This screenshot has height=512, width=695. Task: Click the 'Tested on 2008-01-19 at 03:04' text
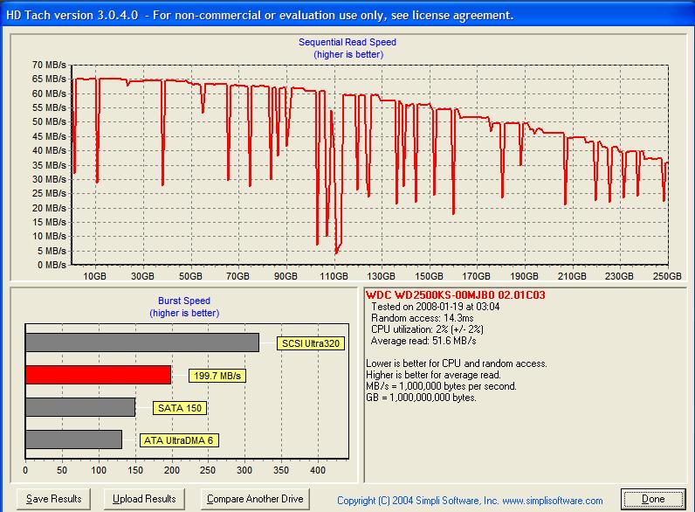(436, 307)
